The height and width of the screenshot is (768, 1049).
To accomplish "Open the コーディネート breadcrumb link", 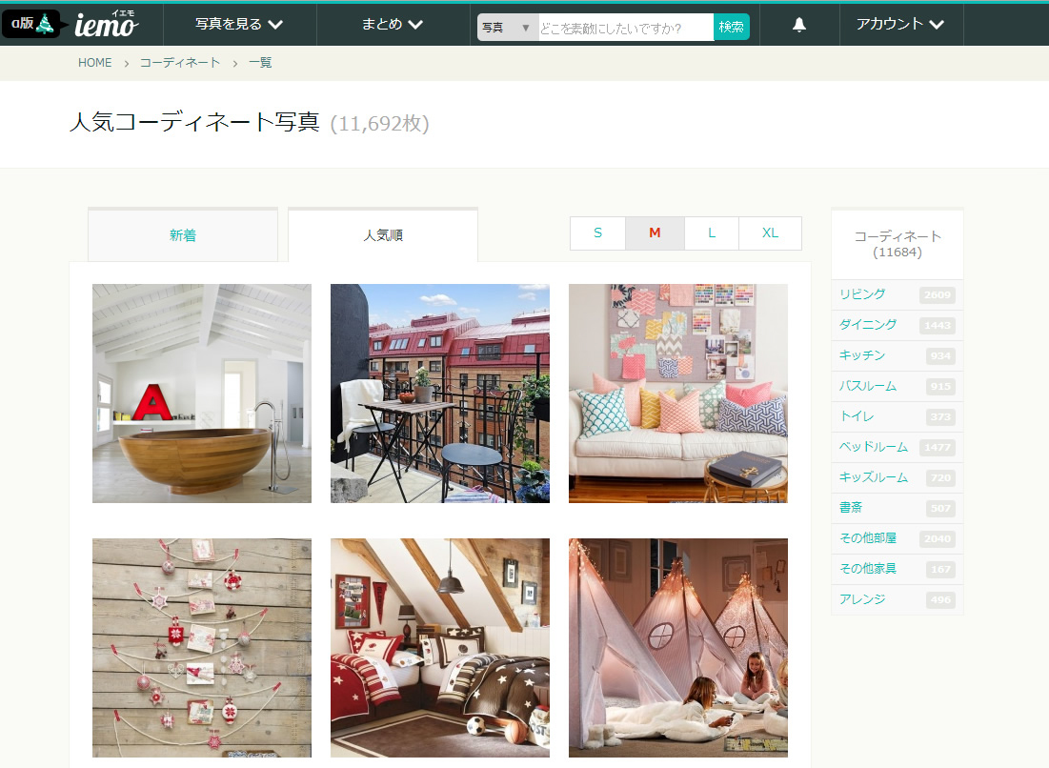I will 180,63.
